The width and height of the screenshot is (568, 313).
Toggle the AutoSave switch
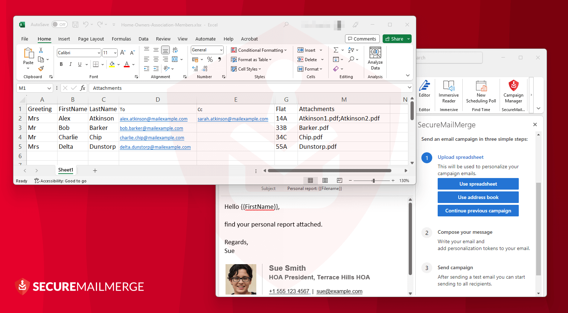tap(60, 25)
